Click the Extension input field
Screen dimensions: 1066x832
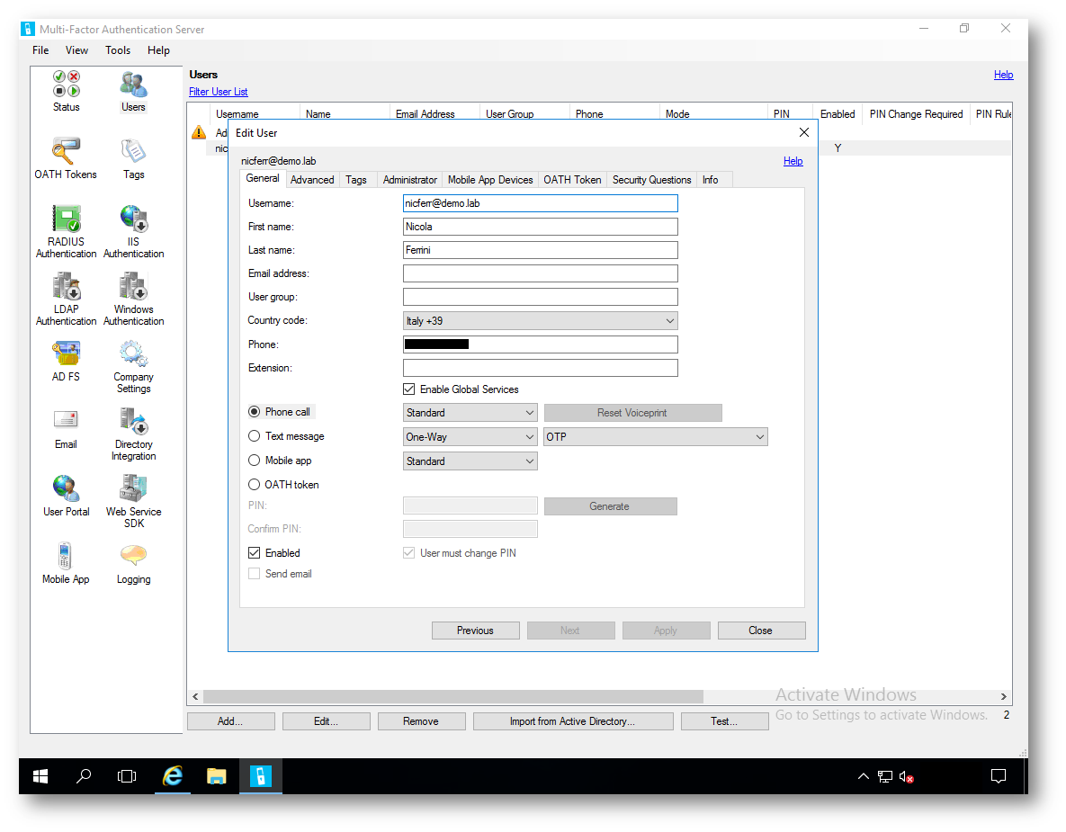pos(541,368)
